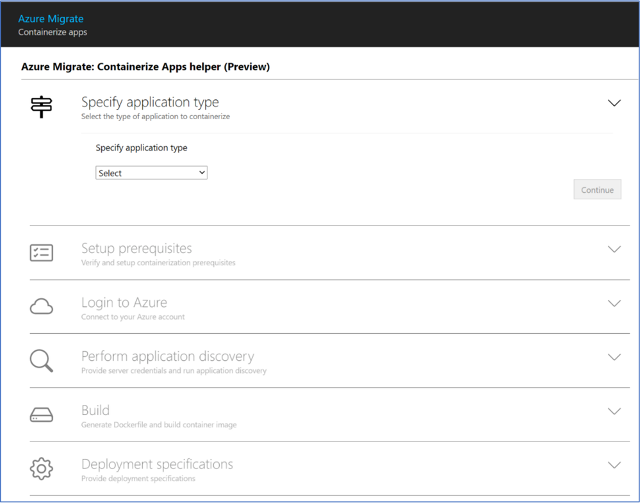Expand the Build section chevron
Image resolution: width=640 pixels, height=503 pixels.
pos(614,411)
